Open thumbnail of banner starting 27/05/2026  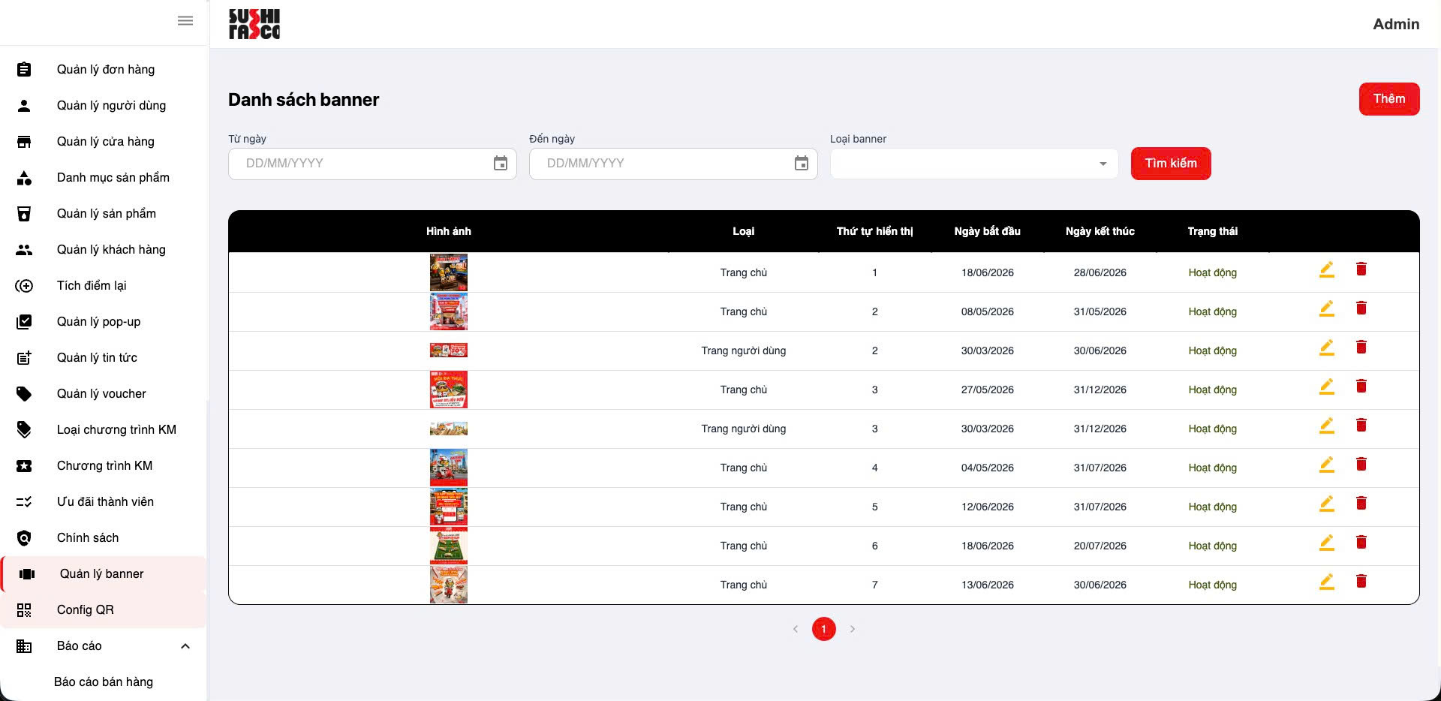(449, 390)
